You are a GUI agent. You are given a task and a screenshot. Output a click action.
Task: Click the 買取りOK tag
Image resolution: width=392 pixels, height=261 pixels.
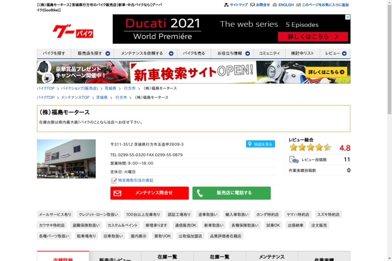[163, 236]
